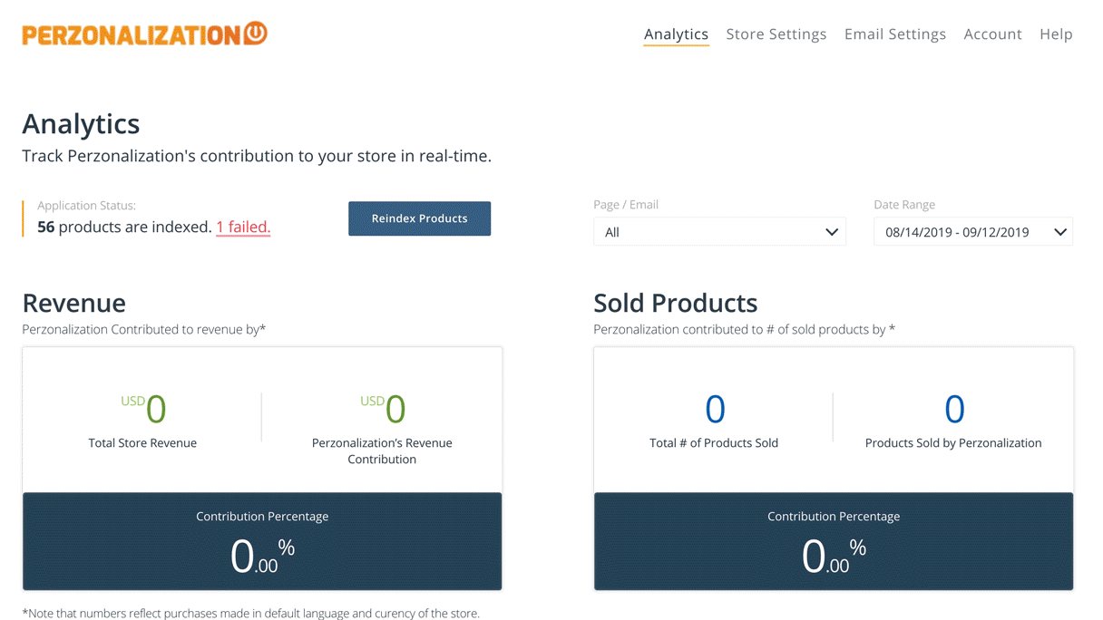Click Products Sold by Perzonalization label
Viewport: 1103px width, 620px height.
953,442
